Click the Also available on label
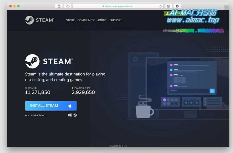 (x=36, y=115)
